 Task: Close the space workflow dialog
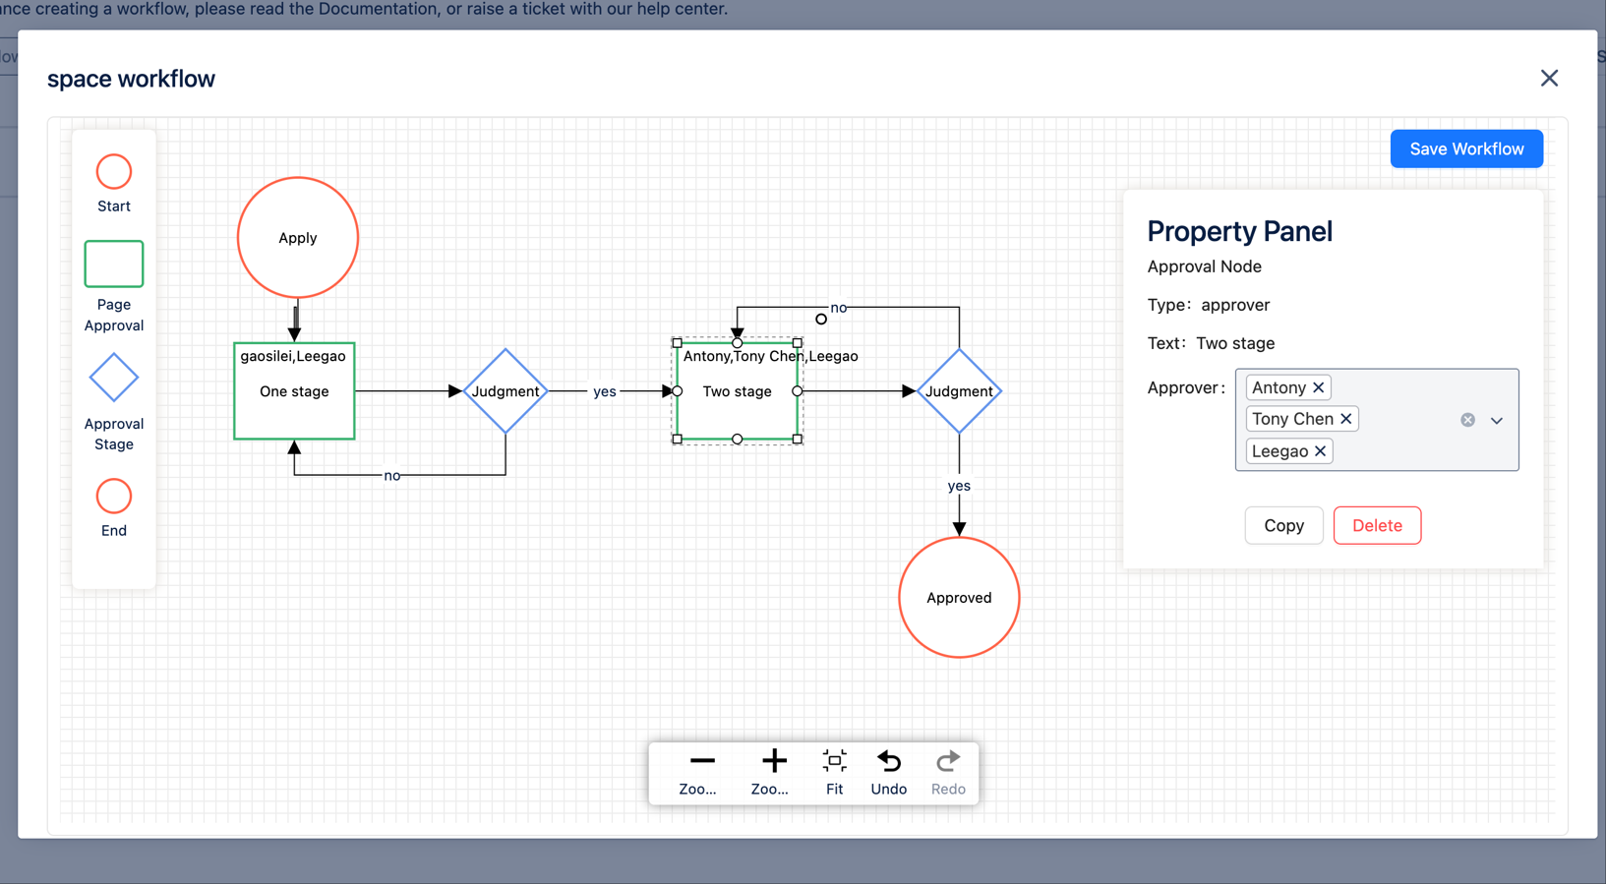1549,78
